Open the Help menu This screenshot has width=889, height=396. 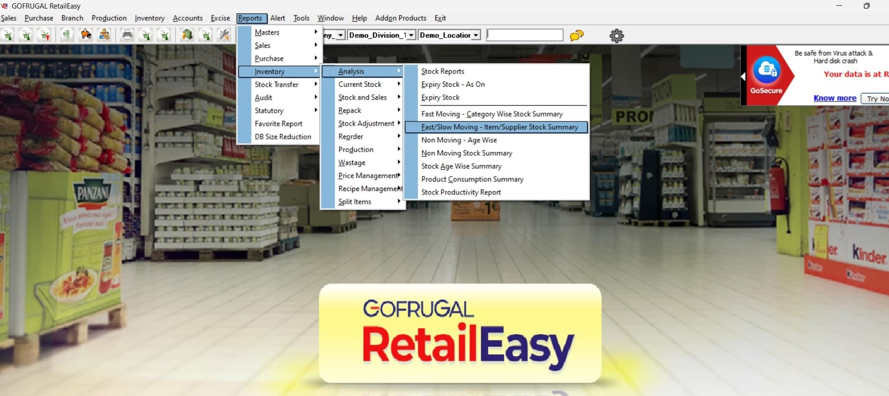coord(359,18)
